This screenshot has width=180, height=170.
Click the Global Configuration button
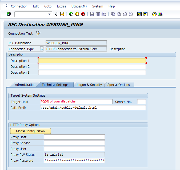[x=30, y=131]
